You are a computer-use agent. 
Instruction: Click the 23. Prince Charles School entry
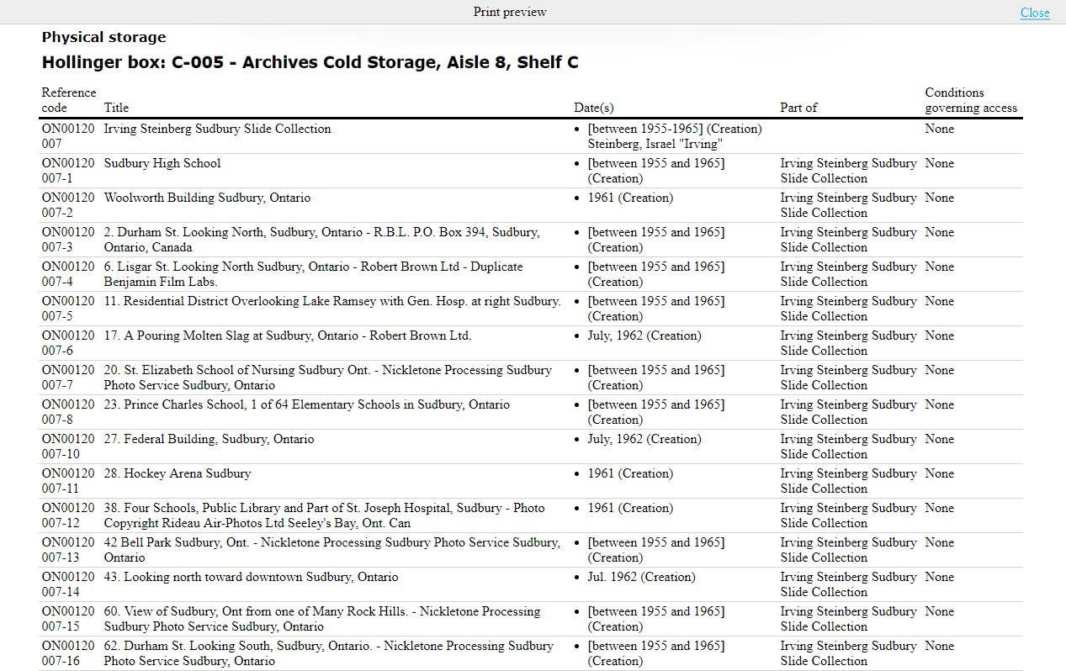tap(306, 404)
